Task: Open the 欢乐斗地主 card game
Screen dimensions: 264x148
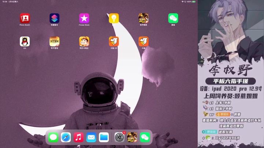Action: coord(84,41)
